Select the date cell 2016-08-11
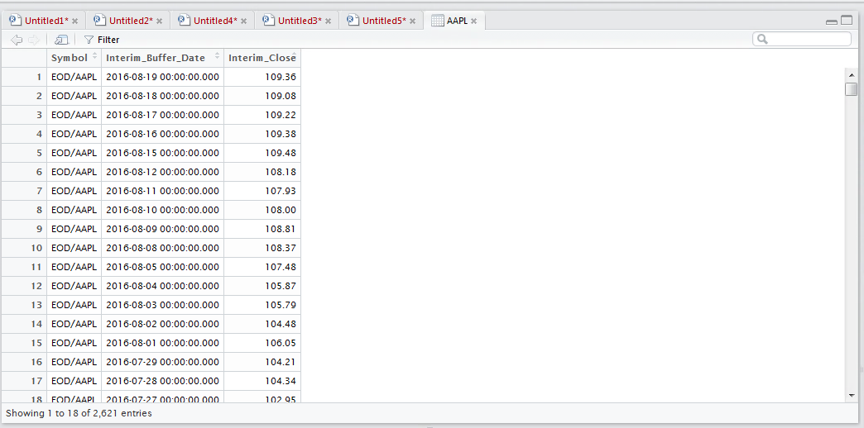Image resolution: width=864 pixels, height=428 pixels. point(162,191)
